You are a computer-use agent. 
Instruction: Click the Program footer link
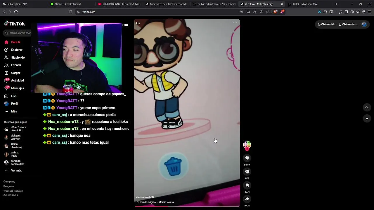[8, 186]
